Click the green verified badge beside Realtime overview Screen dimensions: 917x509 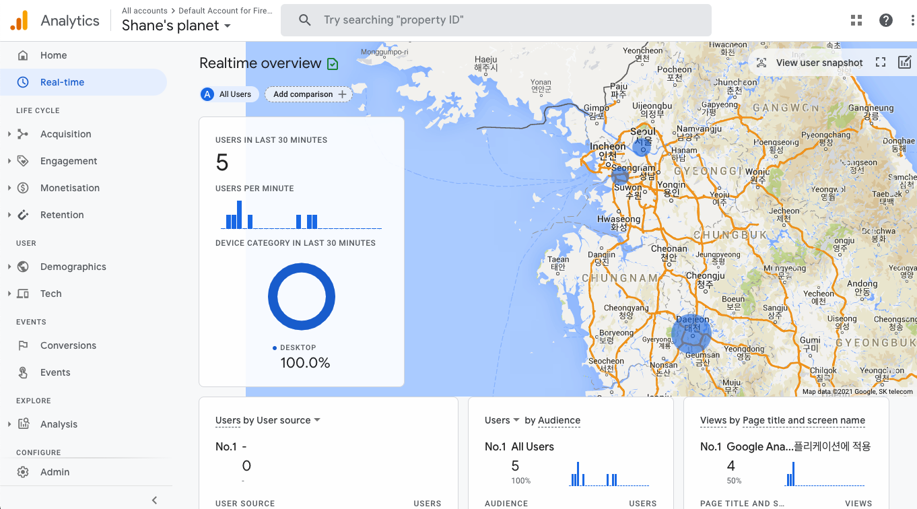[333, 64]
